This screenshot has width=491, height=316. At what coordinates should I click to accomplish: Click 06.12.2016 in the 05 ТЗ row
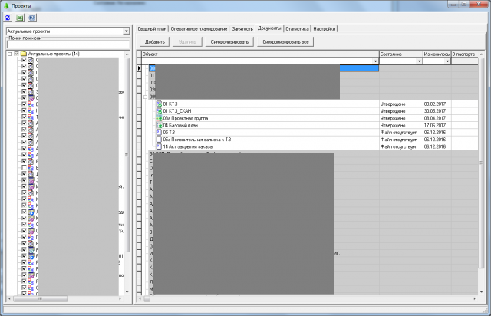click(x=435, y=132)
